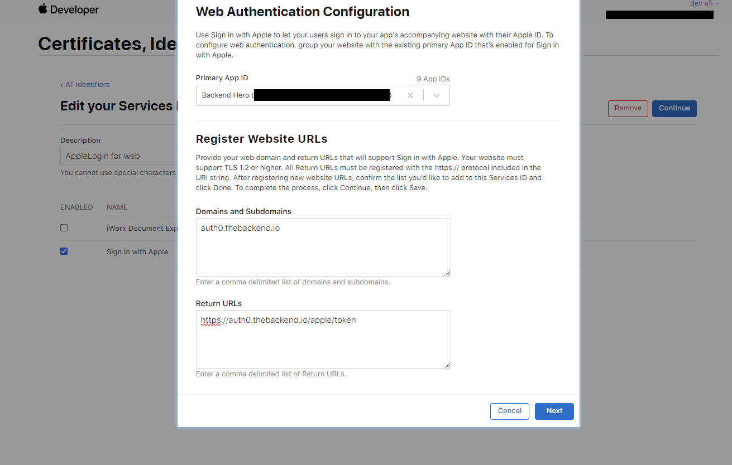
Task: Click the '9 App IDs' count text
Action: coord(433,79)
